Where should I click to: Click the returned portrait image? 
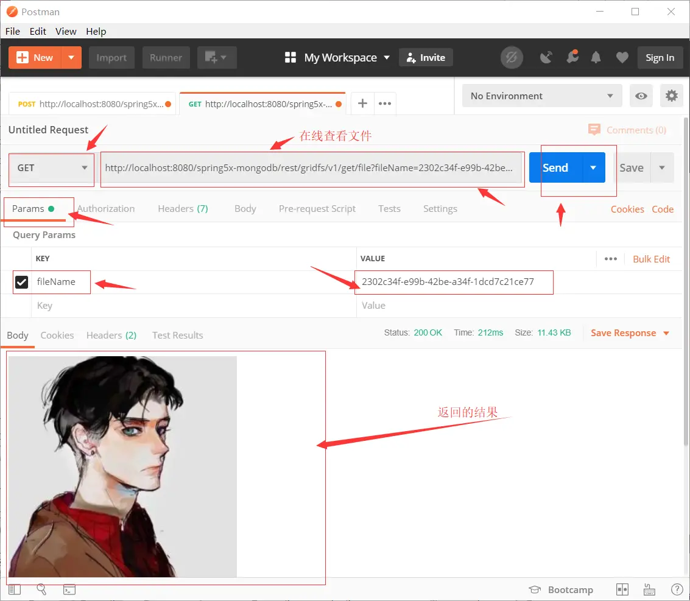(x=122, y=466)
